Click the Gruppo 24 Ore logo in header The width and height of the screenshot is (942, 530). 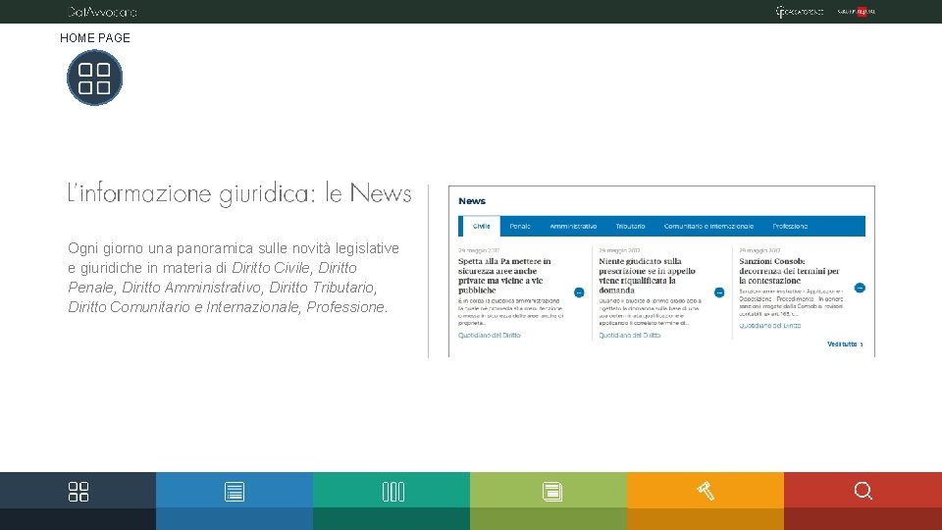(856, 12)
